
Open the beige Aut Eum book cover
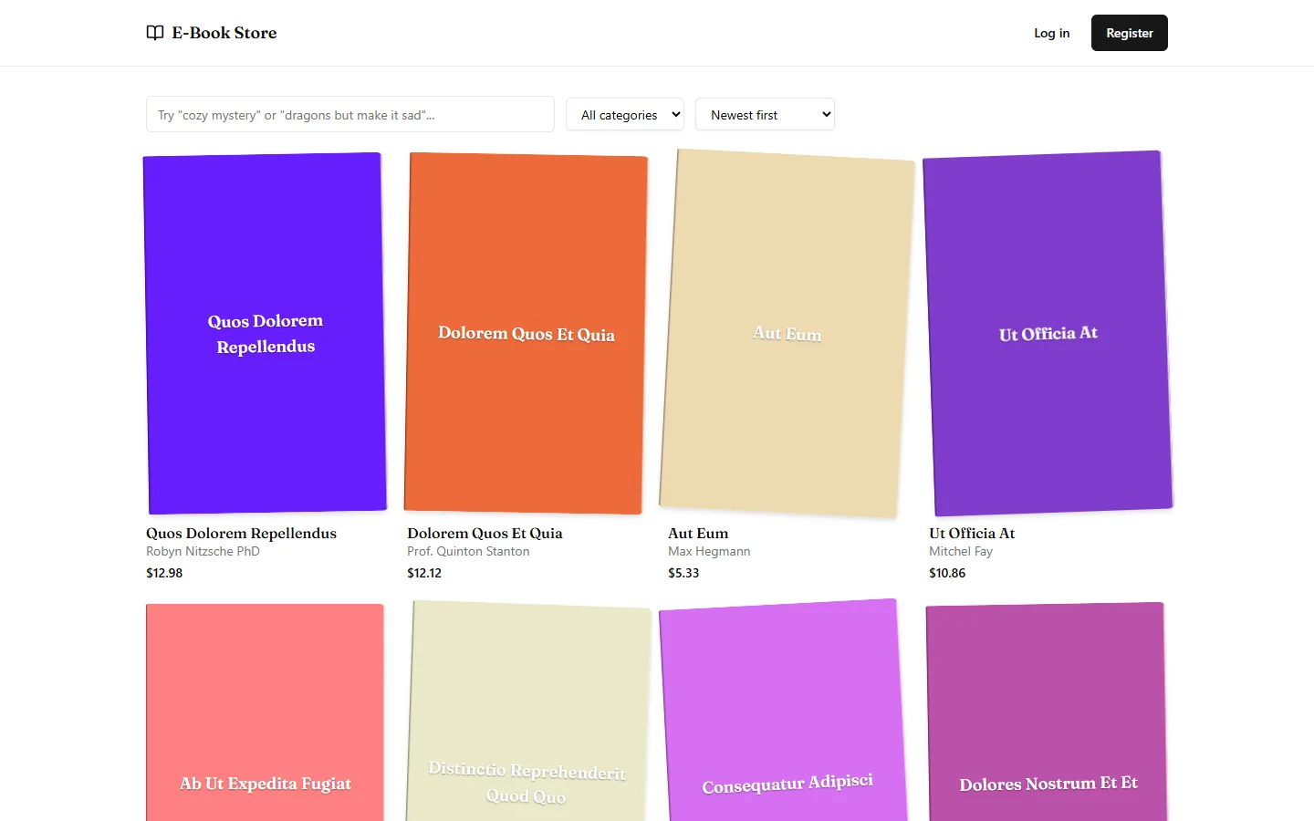(787, 333)
